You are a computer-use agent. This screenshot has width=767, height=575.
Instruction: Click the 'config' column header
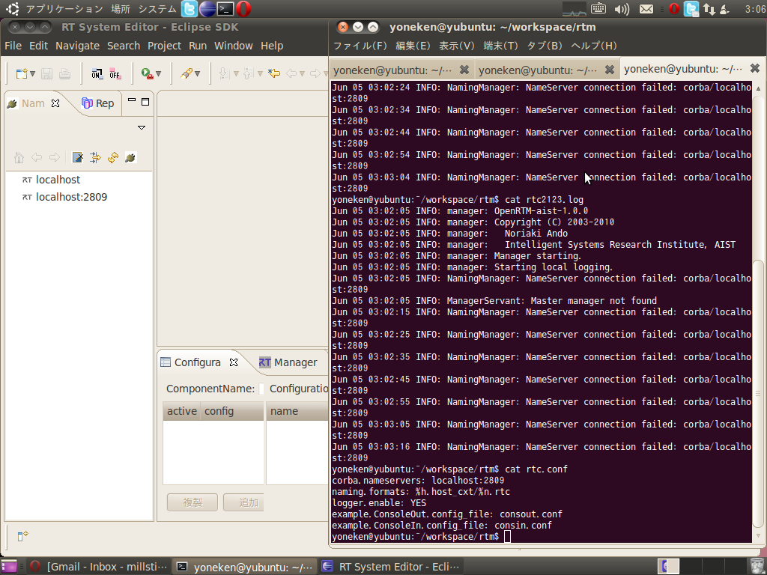[232, 411]
